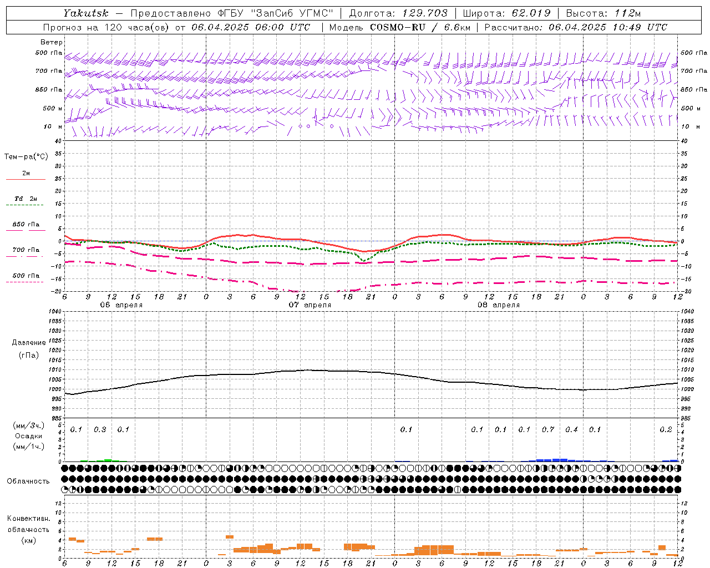Screen dimensions: 710x568
Task: Click the 0.4 precipitation value
Action: coord(571,429)
